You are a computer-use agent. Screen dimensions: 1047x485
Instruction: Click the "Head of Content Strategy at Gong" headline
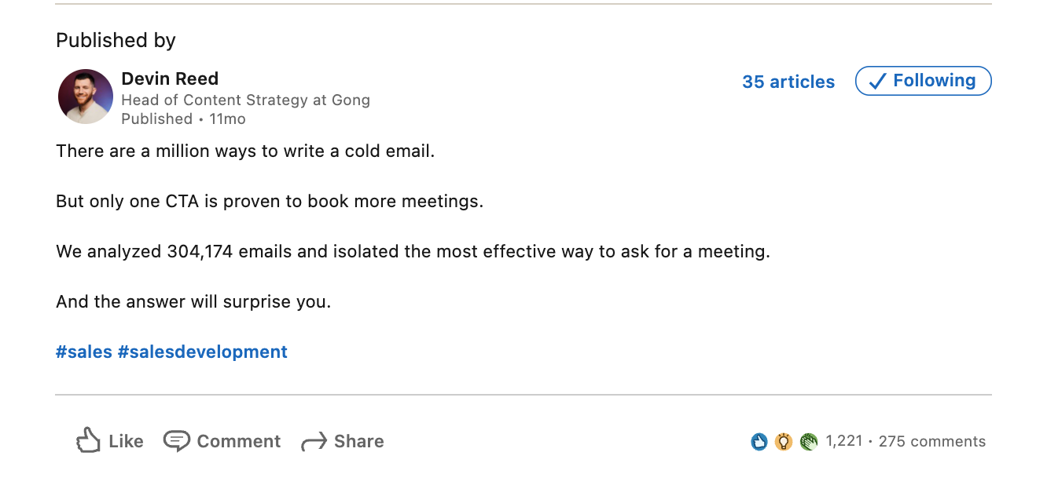coord(245,100)
